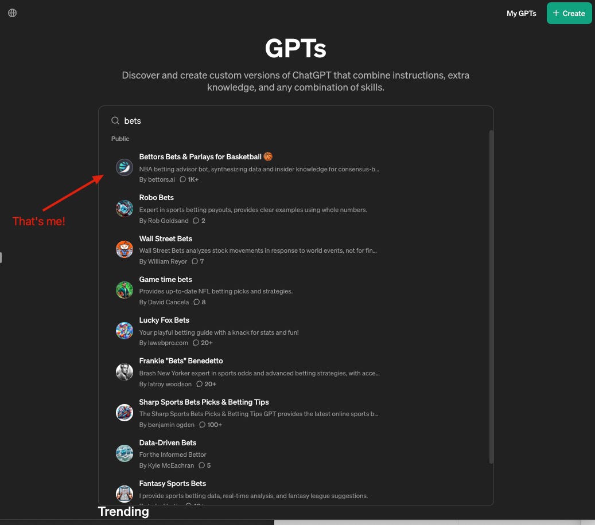Viewport: 595px width, 525px height.
Task: Choose 'Lucky Fox Bets' result title
Action: (164, 320)
